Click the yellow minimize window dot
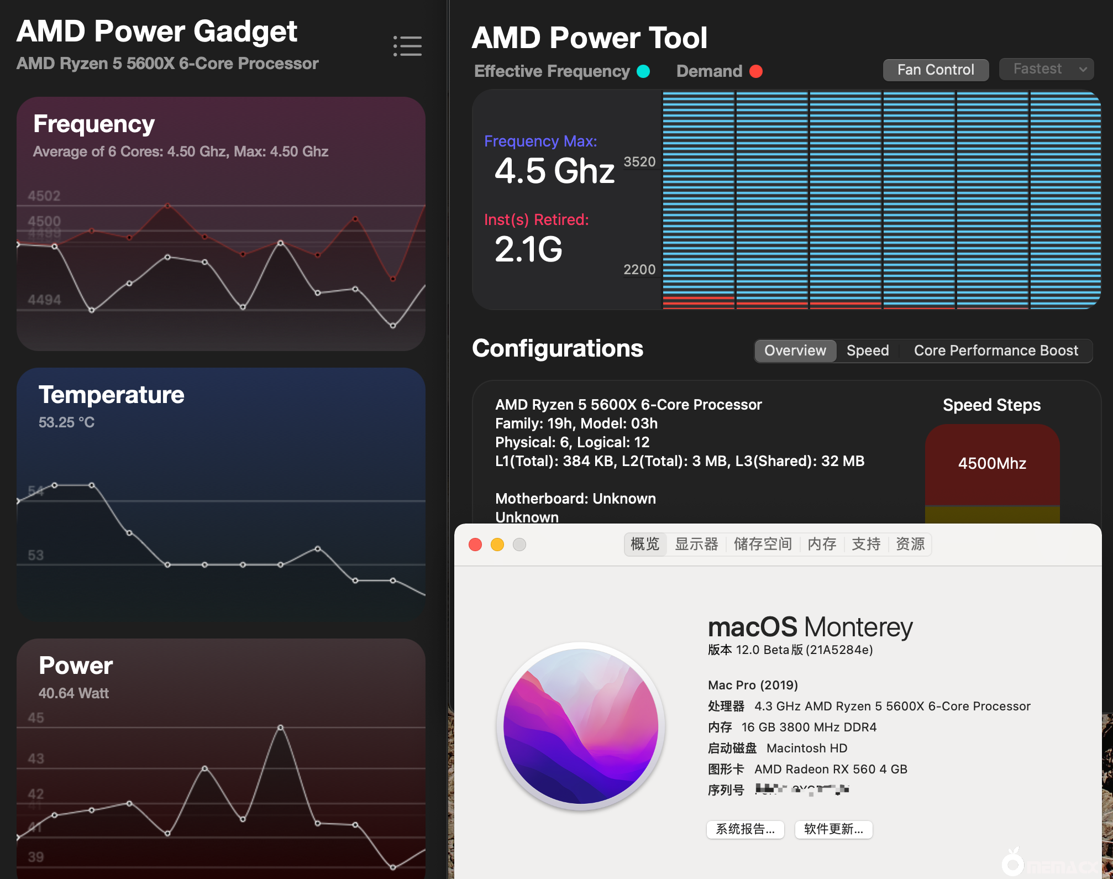 [x=497, y=545]
